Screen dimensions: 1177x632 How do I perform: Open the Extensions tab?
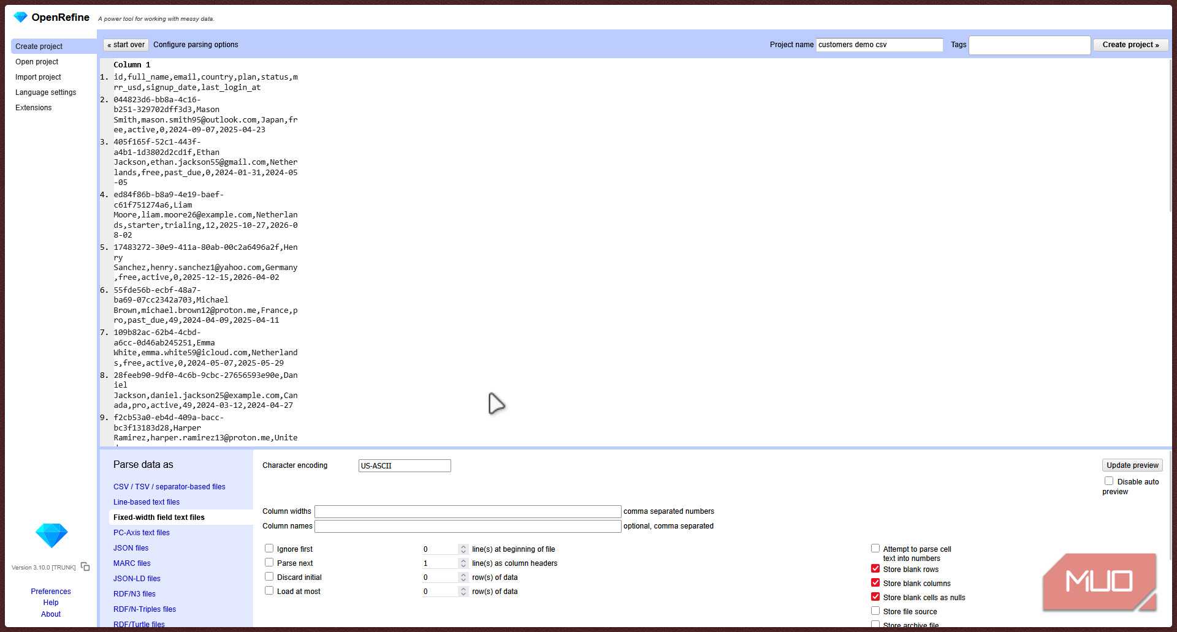coord(33,108)
